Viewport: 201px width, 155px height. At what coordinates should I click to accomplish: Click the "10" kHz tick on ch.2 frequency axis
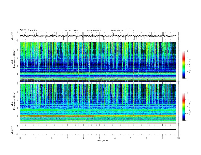(17, 84)
